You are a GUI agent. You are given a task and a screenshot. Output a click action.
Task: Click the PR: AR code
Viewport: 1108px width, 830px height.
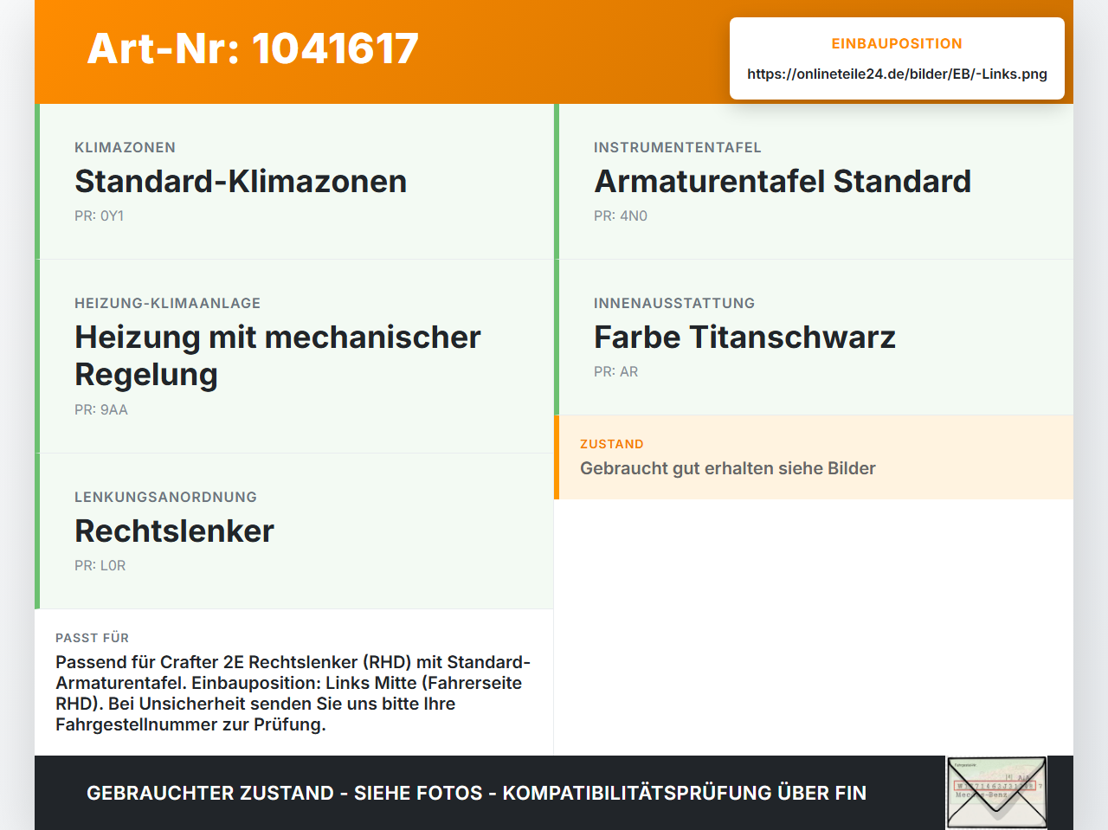tap(616, 371)
